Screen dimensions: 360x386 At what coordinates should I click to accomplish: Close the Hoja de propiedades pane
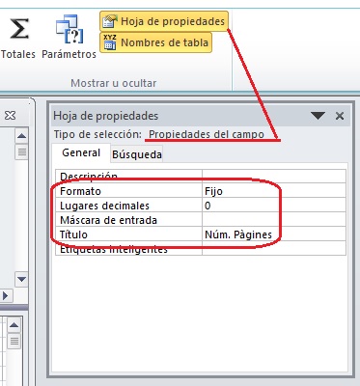[x=340, y=116]
